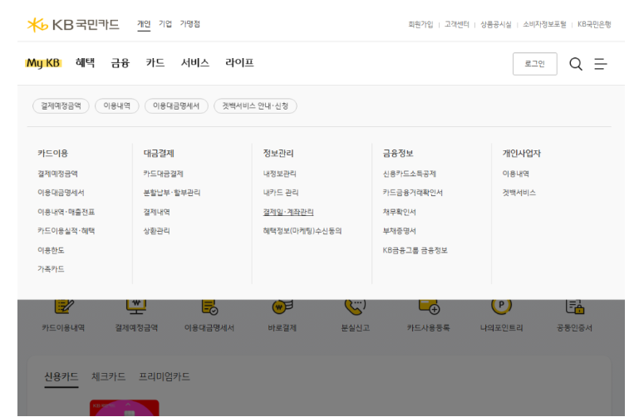Open the 신용카드소득공제 link
644x417 pixels.
click(409, 174)
